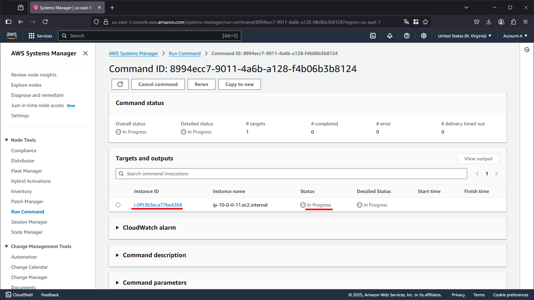The height and width of the screenshot is (300, 534).
Task: Close the Systems Manager browser tab
Action: coord(99,7)
